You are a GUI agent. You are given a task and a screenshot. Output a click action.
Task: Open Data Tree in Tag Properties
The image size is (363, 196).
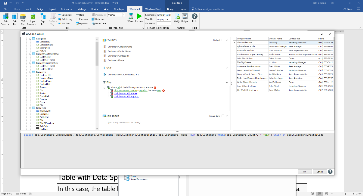[x=98, y=19]
